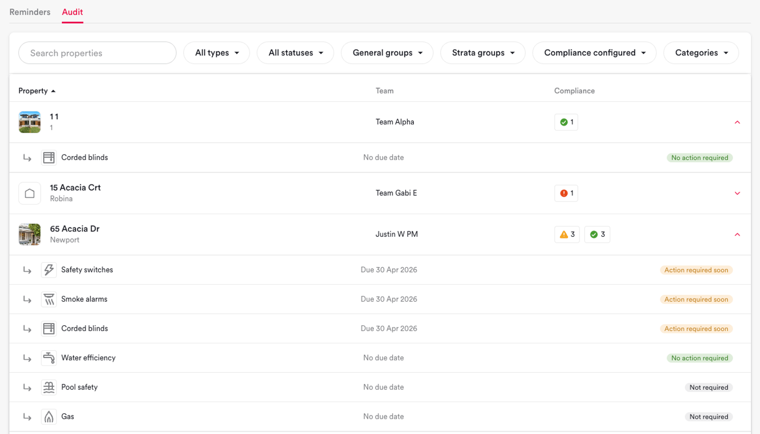Click the Newport suburb text
This screenshot has width=760, height=434.
tap(64, 240)
